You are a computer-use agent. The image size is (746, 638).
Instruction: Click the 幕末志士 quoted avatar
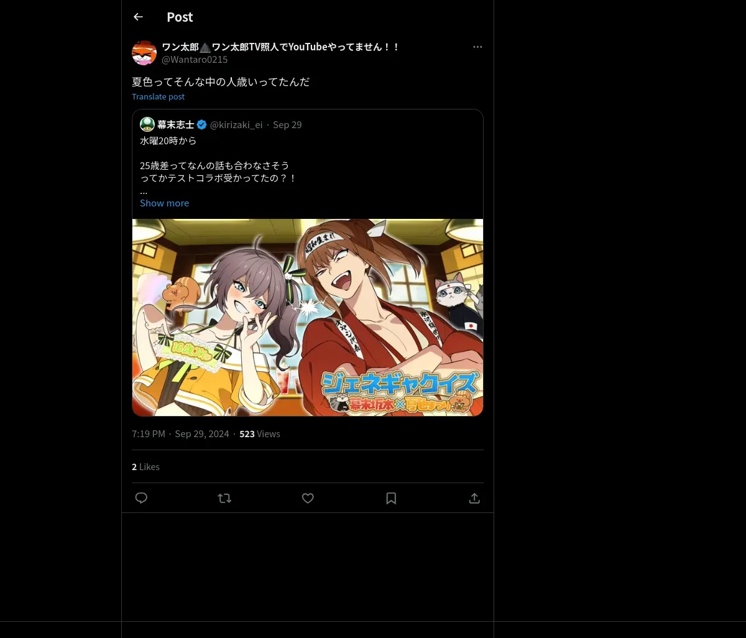147,124
